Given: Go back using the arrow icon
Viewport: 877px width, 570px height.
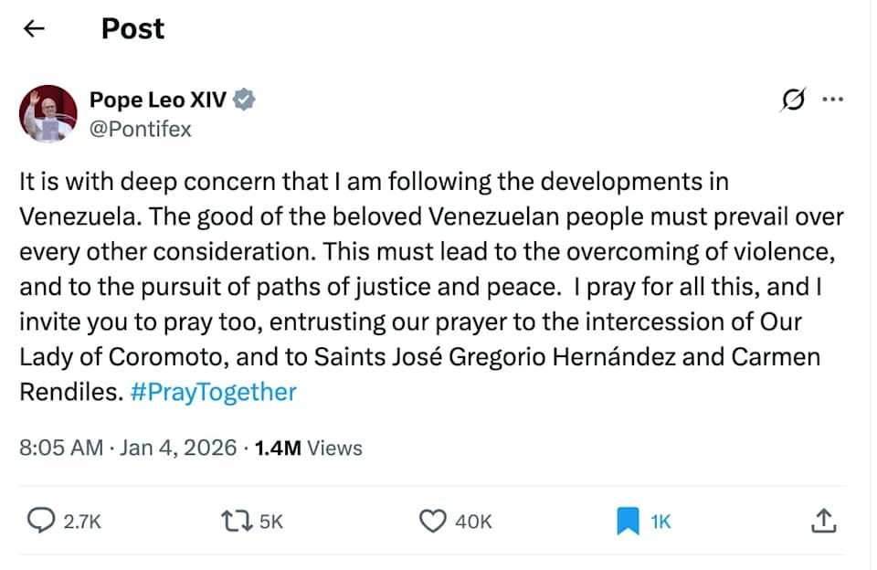Looking at the screenshot, I should pos(33,28).
